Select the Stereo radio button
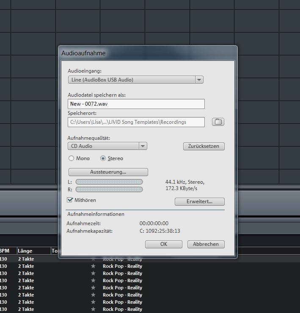Viewport: 300px width, 313px height. coord(103,158)
